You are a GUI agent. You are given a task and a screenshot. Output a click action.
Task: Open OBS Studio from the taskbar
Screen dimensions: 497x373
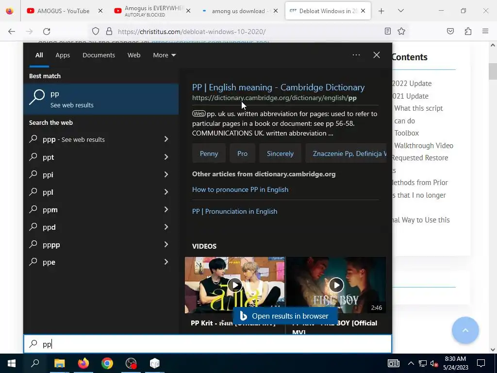[x=131, y=363]
